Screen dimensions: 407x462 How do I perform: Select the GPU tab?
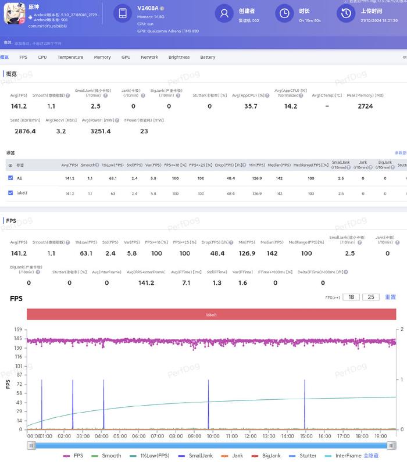[x=126, y=58]
